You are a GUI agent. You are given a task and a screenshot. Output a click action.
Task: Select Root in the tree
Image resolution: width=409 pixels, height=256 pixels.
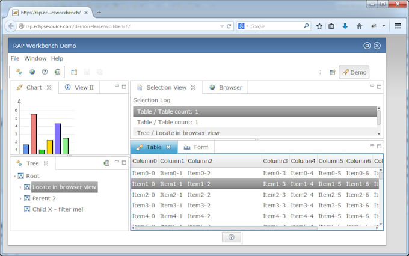[x=33, y=176]
